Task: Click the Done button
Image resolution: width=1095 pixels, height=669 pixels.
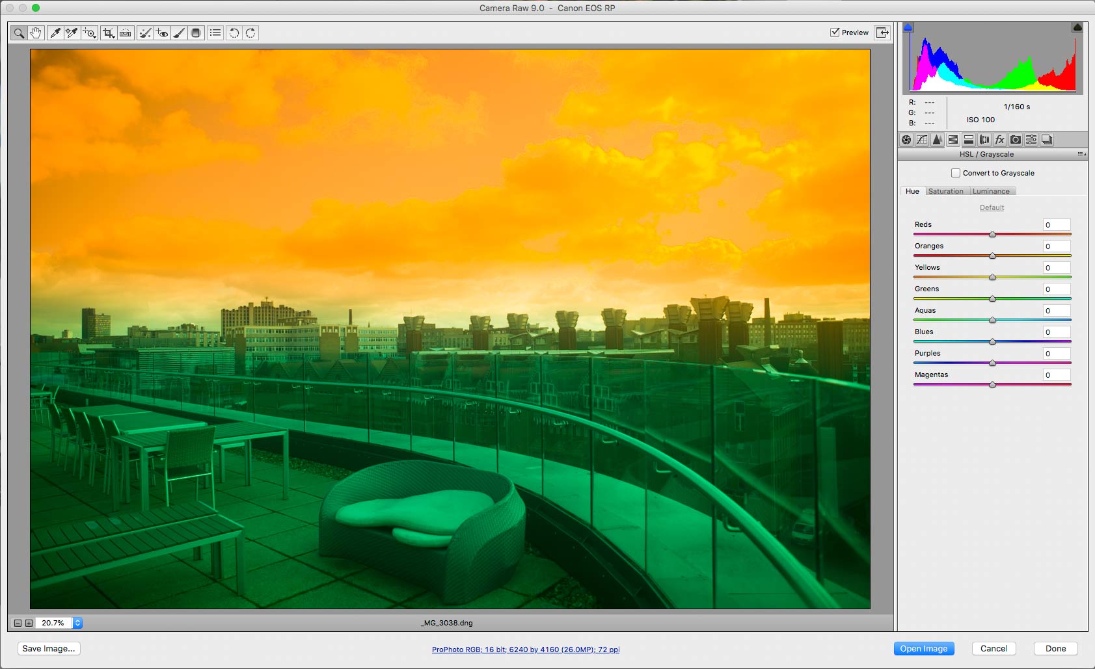Action: [x=1056, y=648]
